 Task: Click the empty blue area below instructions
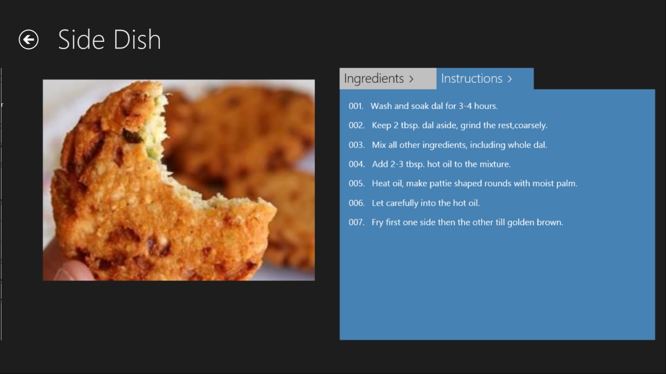[x=497, y=287]
